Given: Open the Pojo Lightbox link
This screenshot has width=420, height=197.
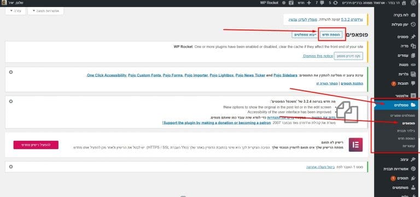Looking at the screenshot, I should [222, 75].
